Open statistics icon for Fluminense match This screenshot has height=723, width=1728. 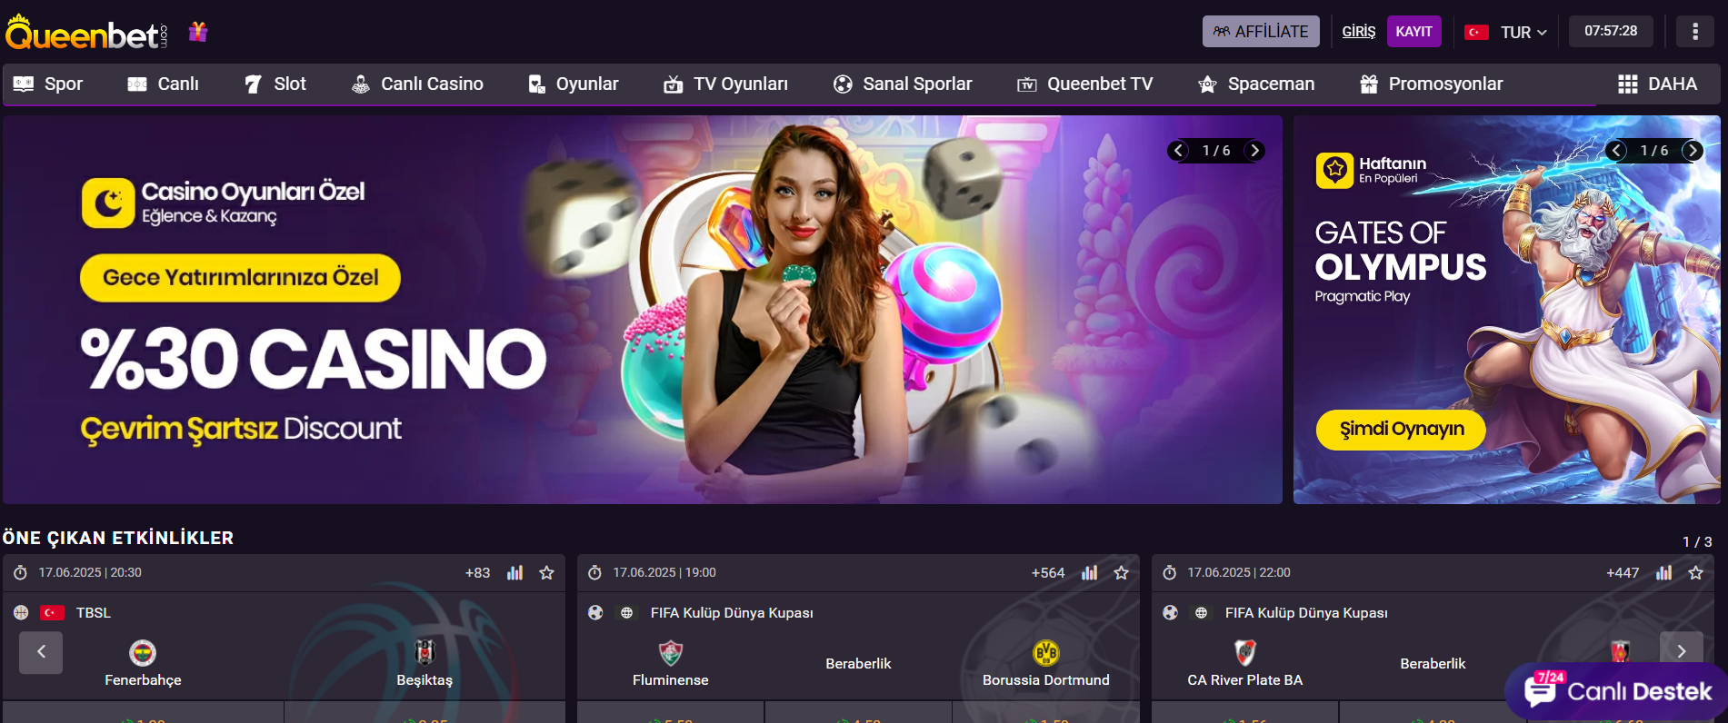pyautogui.click(x=1089, y=573)
